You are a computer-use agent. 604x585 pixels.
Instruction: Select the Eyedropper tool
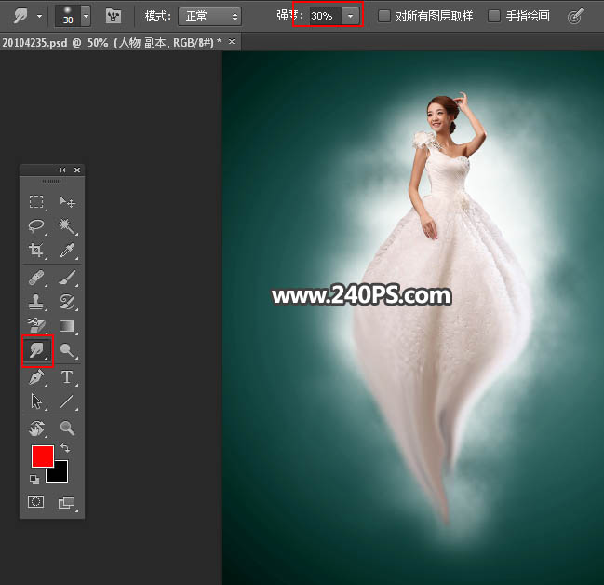click(67, 251)
